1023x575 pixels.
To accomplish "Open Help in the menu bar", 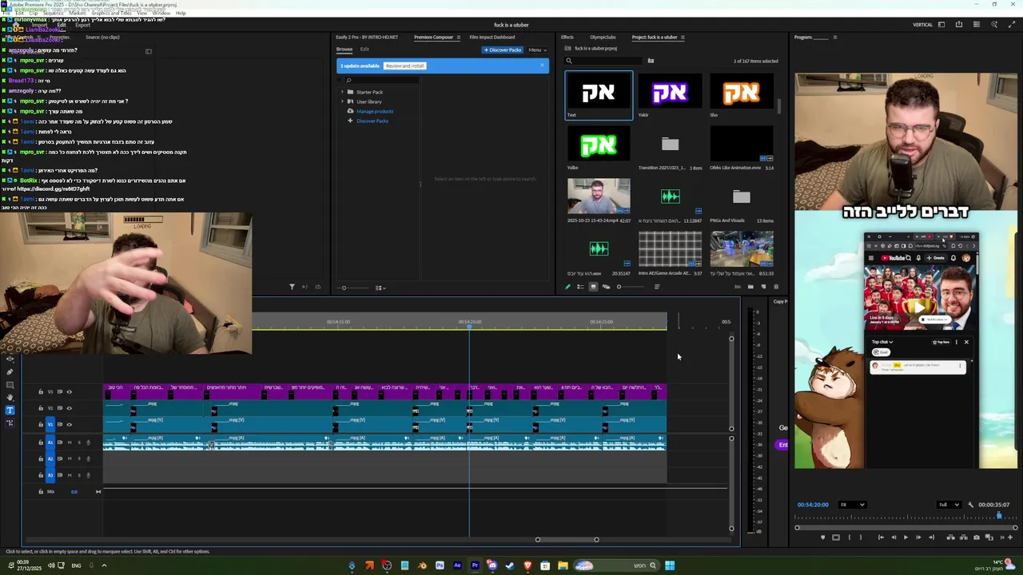I will pyautogui.click(x=181, y=14).
